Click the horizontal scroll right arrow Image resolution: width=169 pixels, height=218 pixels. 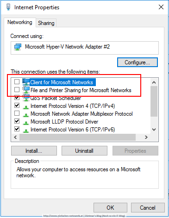pos(146,137)
